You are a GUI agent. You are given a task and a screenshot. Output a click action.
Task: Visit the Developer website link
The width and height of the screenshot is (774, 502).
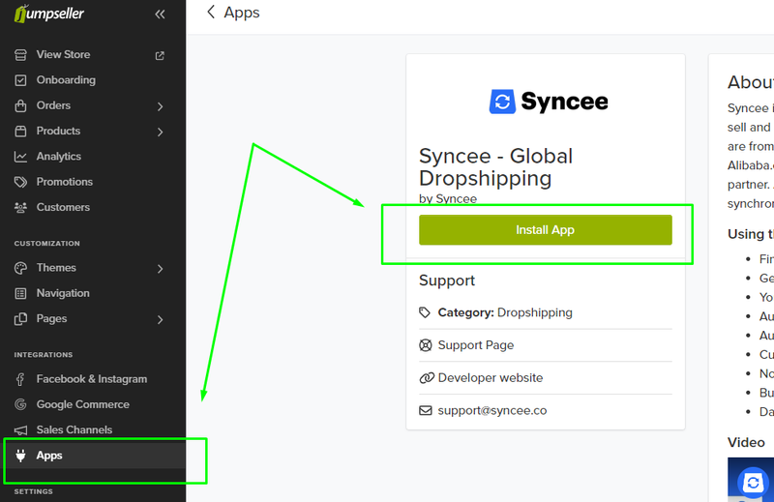coord(491,378)
